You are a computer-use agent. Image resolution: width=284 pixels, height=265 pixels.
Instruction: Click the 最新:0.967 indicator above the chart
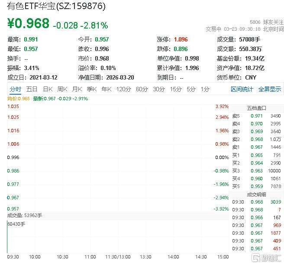point(61,99)
